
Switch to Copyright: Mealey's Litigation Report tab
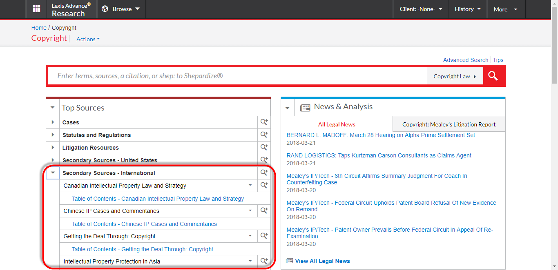click(449, 124)
